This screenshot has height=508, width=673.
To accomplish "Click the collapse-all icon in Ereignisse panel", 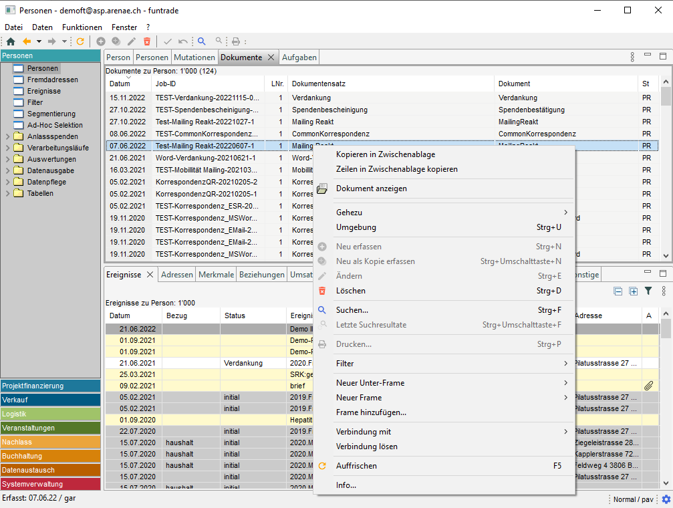I will (618, 291).
